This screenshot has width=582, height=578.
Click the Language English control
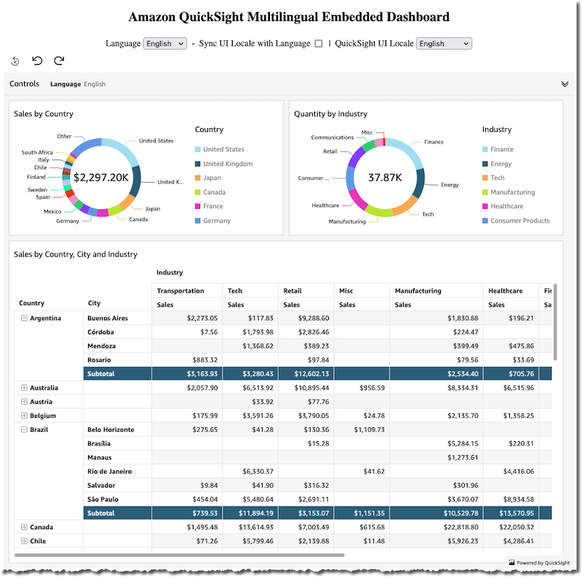coord(78,84)
